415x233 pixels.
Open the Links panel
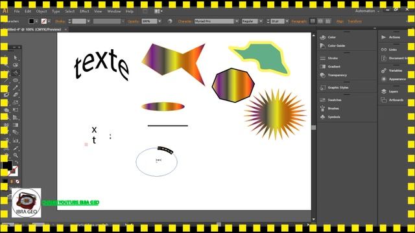coord(394,50)
